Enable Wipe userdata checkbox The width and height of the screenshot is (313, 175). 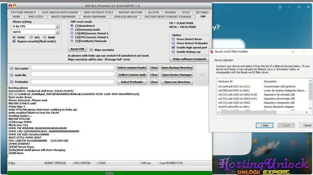pos(91,50)
